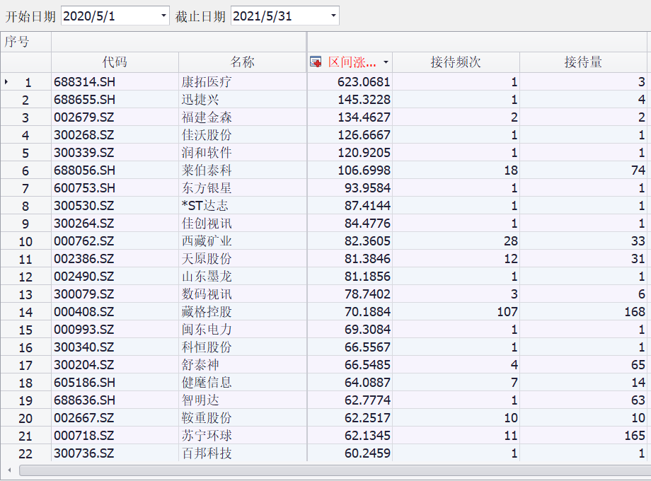Select name cell 福建金森
The image size is (651, 481).
[x=243, y=117]
